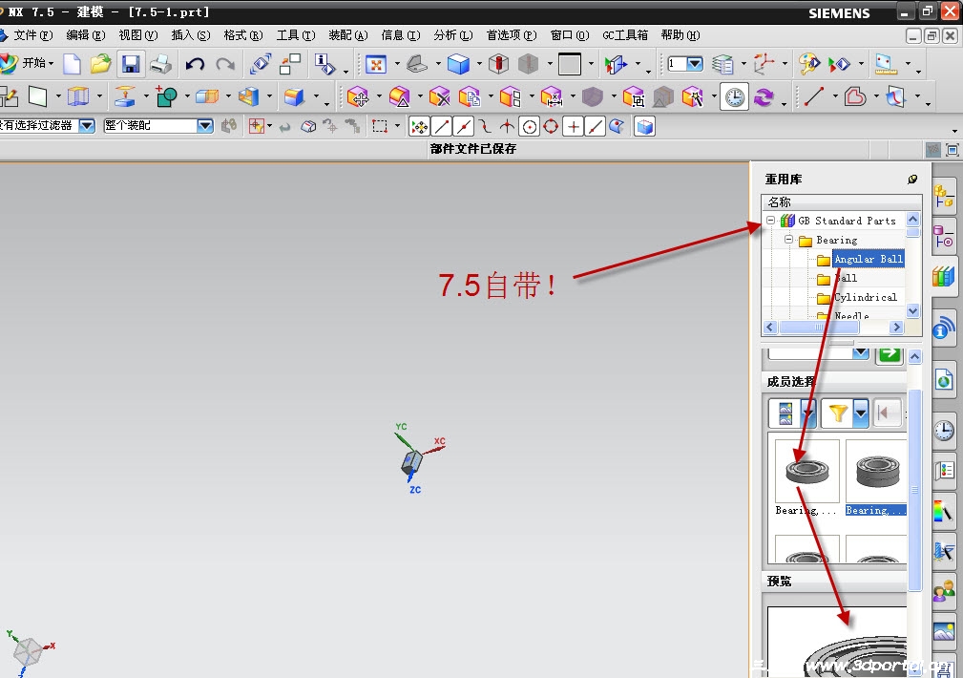
Task: Toggle mid point snap
Action: 464,127
